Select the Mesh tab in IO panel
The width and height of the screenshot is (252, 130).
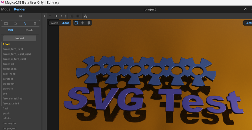click(29, 30)
